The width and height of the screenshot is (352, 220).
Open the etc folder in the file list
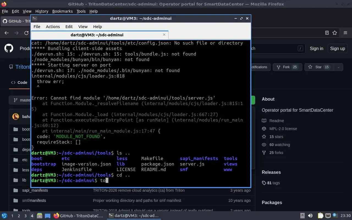25,160
